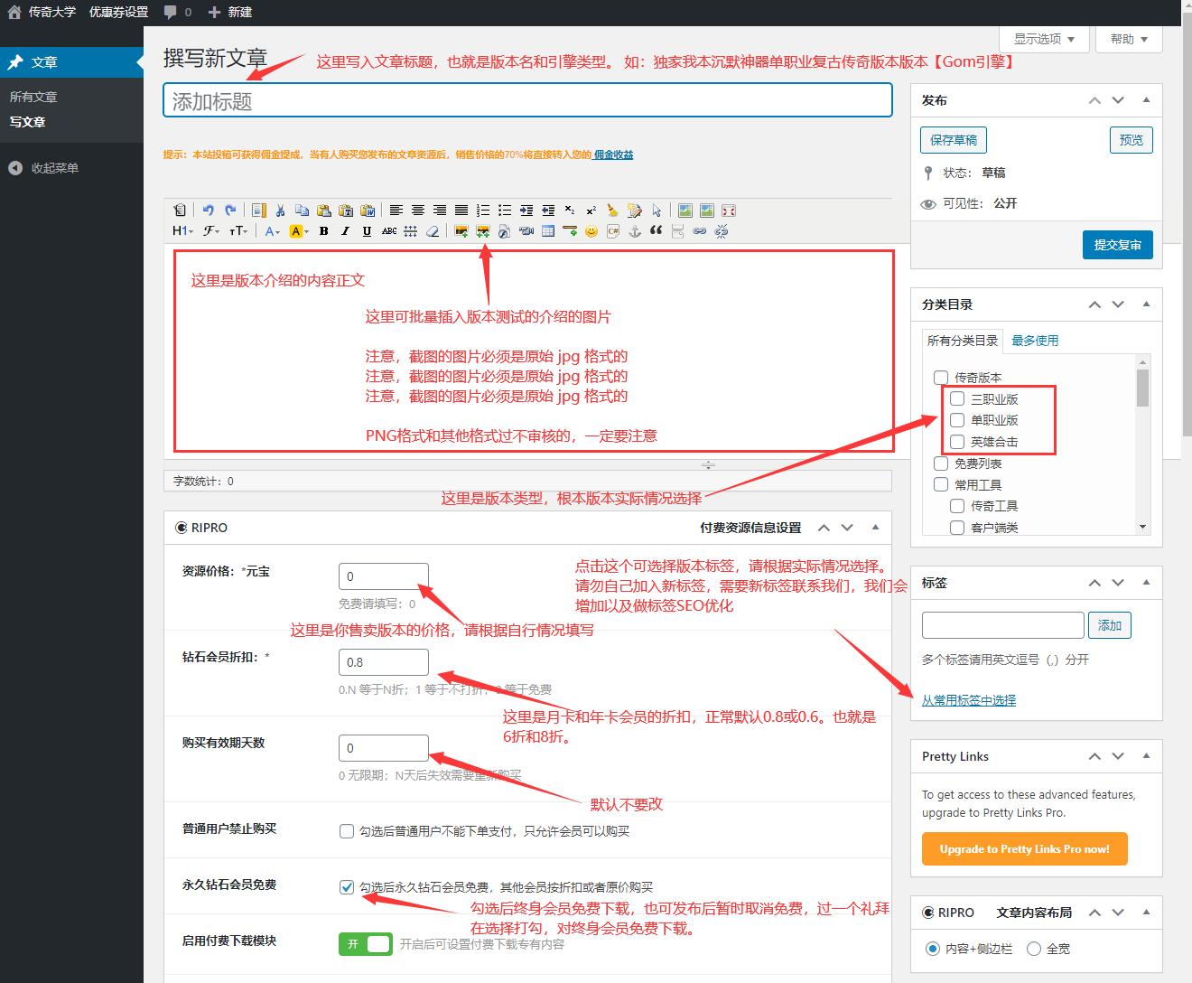Screen dimensions: 1192x983
Task: Check the 免费列表 category
Action: 941,463
